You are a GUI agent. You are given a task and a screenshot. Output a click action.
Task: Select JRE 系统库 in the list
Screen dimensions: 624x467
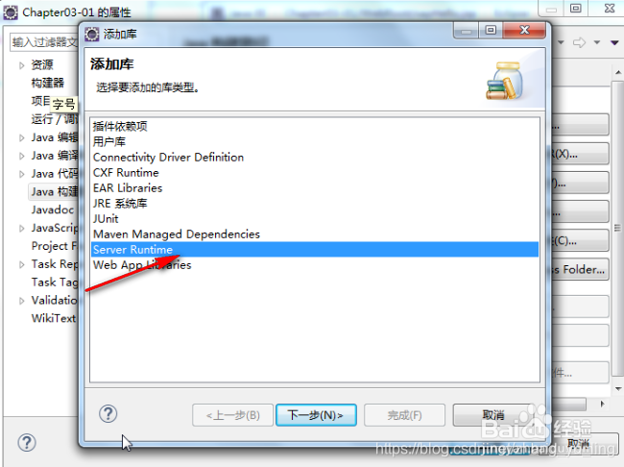120,203
